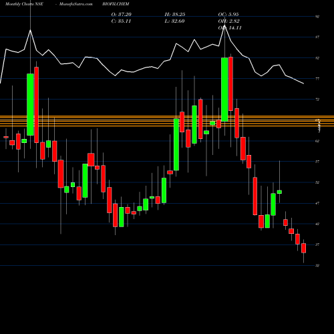Click the 57 price axis label
This screenshot has width=334, height=334.
[317, 162]
